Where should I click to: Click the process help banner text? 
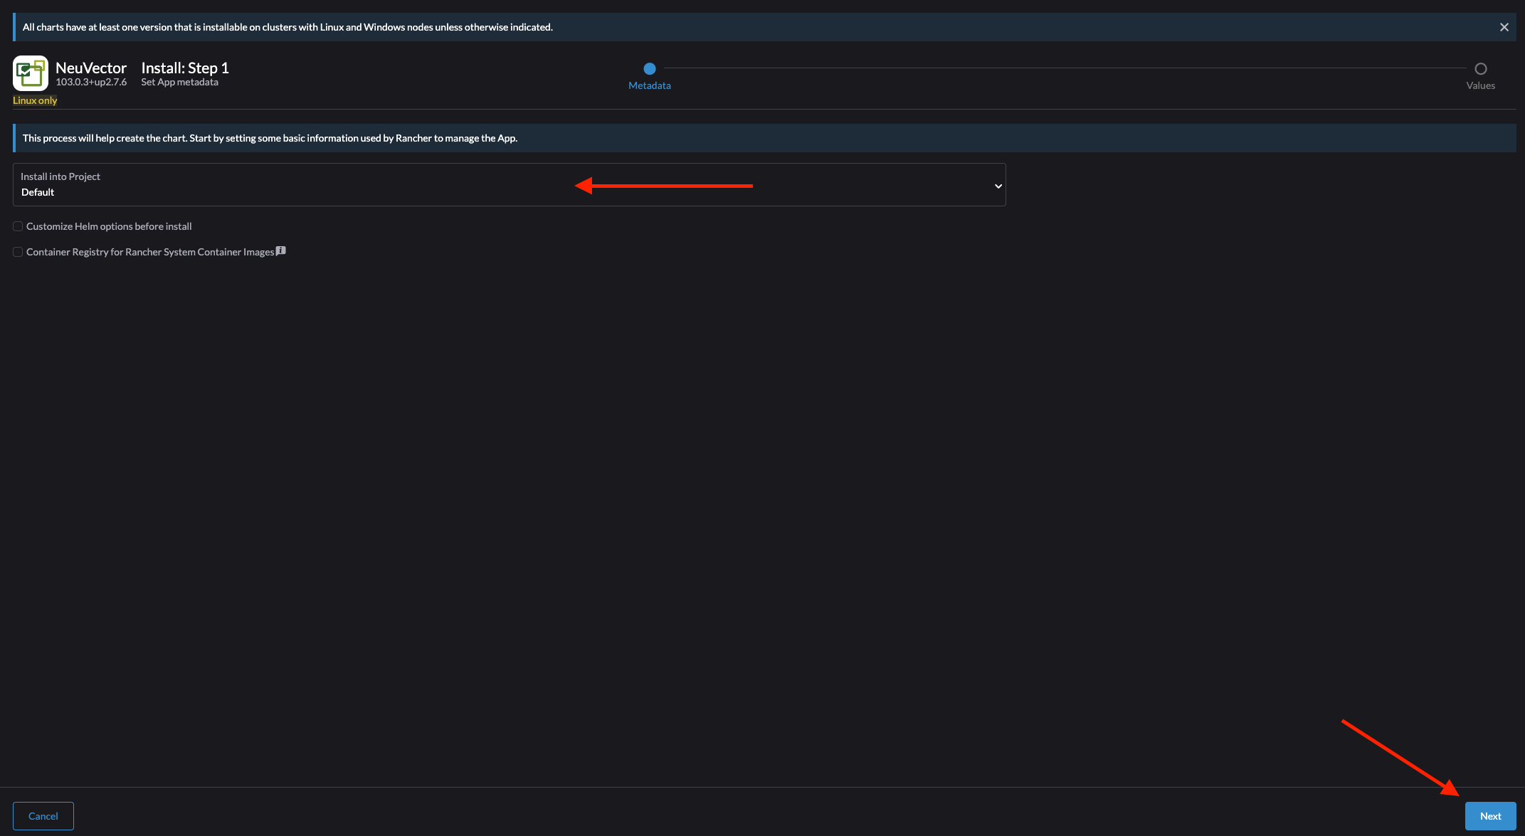[270, 138]
